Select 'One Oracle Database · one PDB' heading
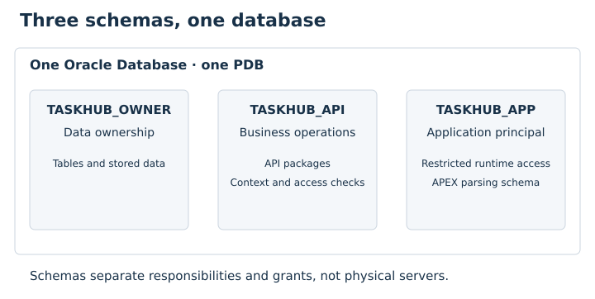Image resolution: width=595 pixels, height=299 pixels. pyautogui.click(x=146, y=65)
